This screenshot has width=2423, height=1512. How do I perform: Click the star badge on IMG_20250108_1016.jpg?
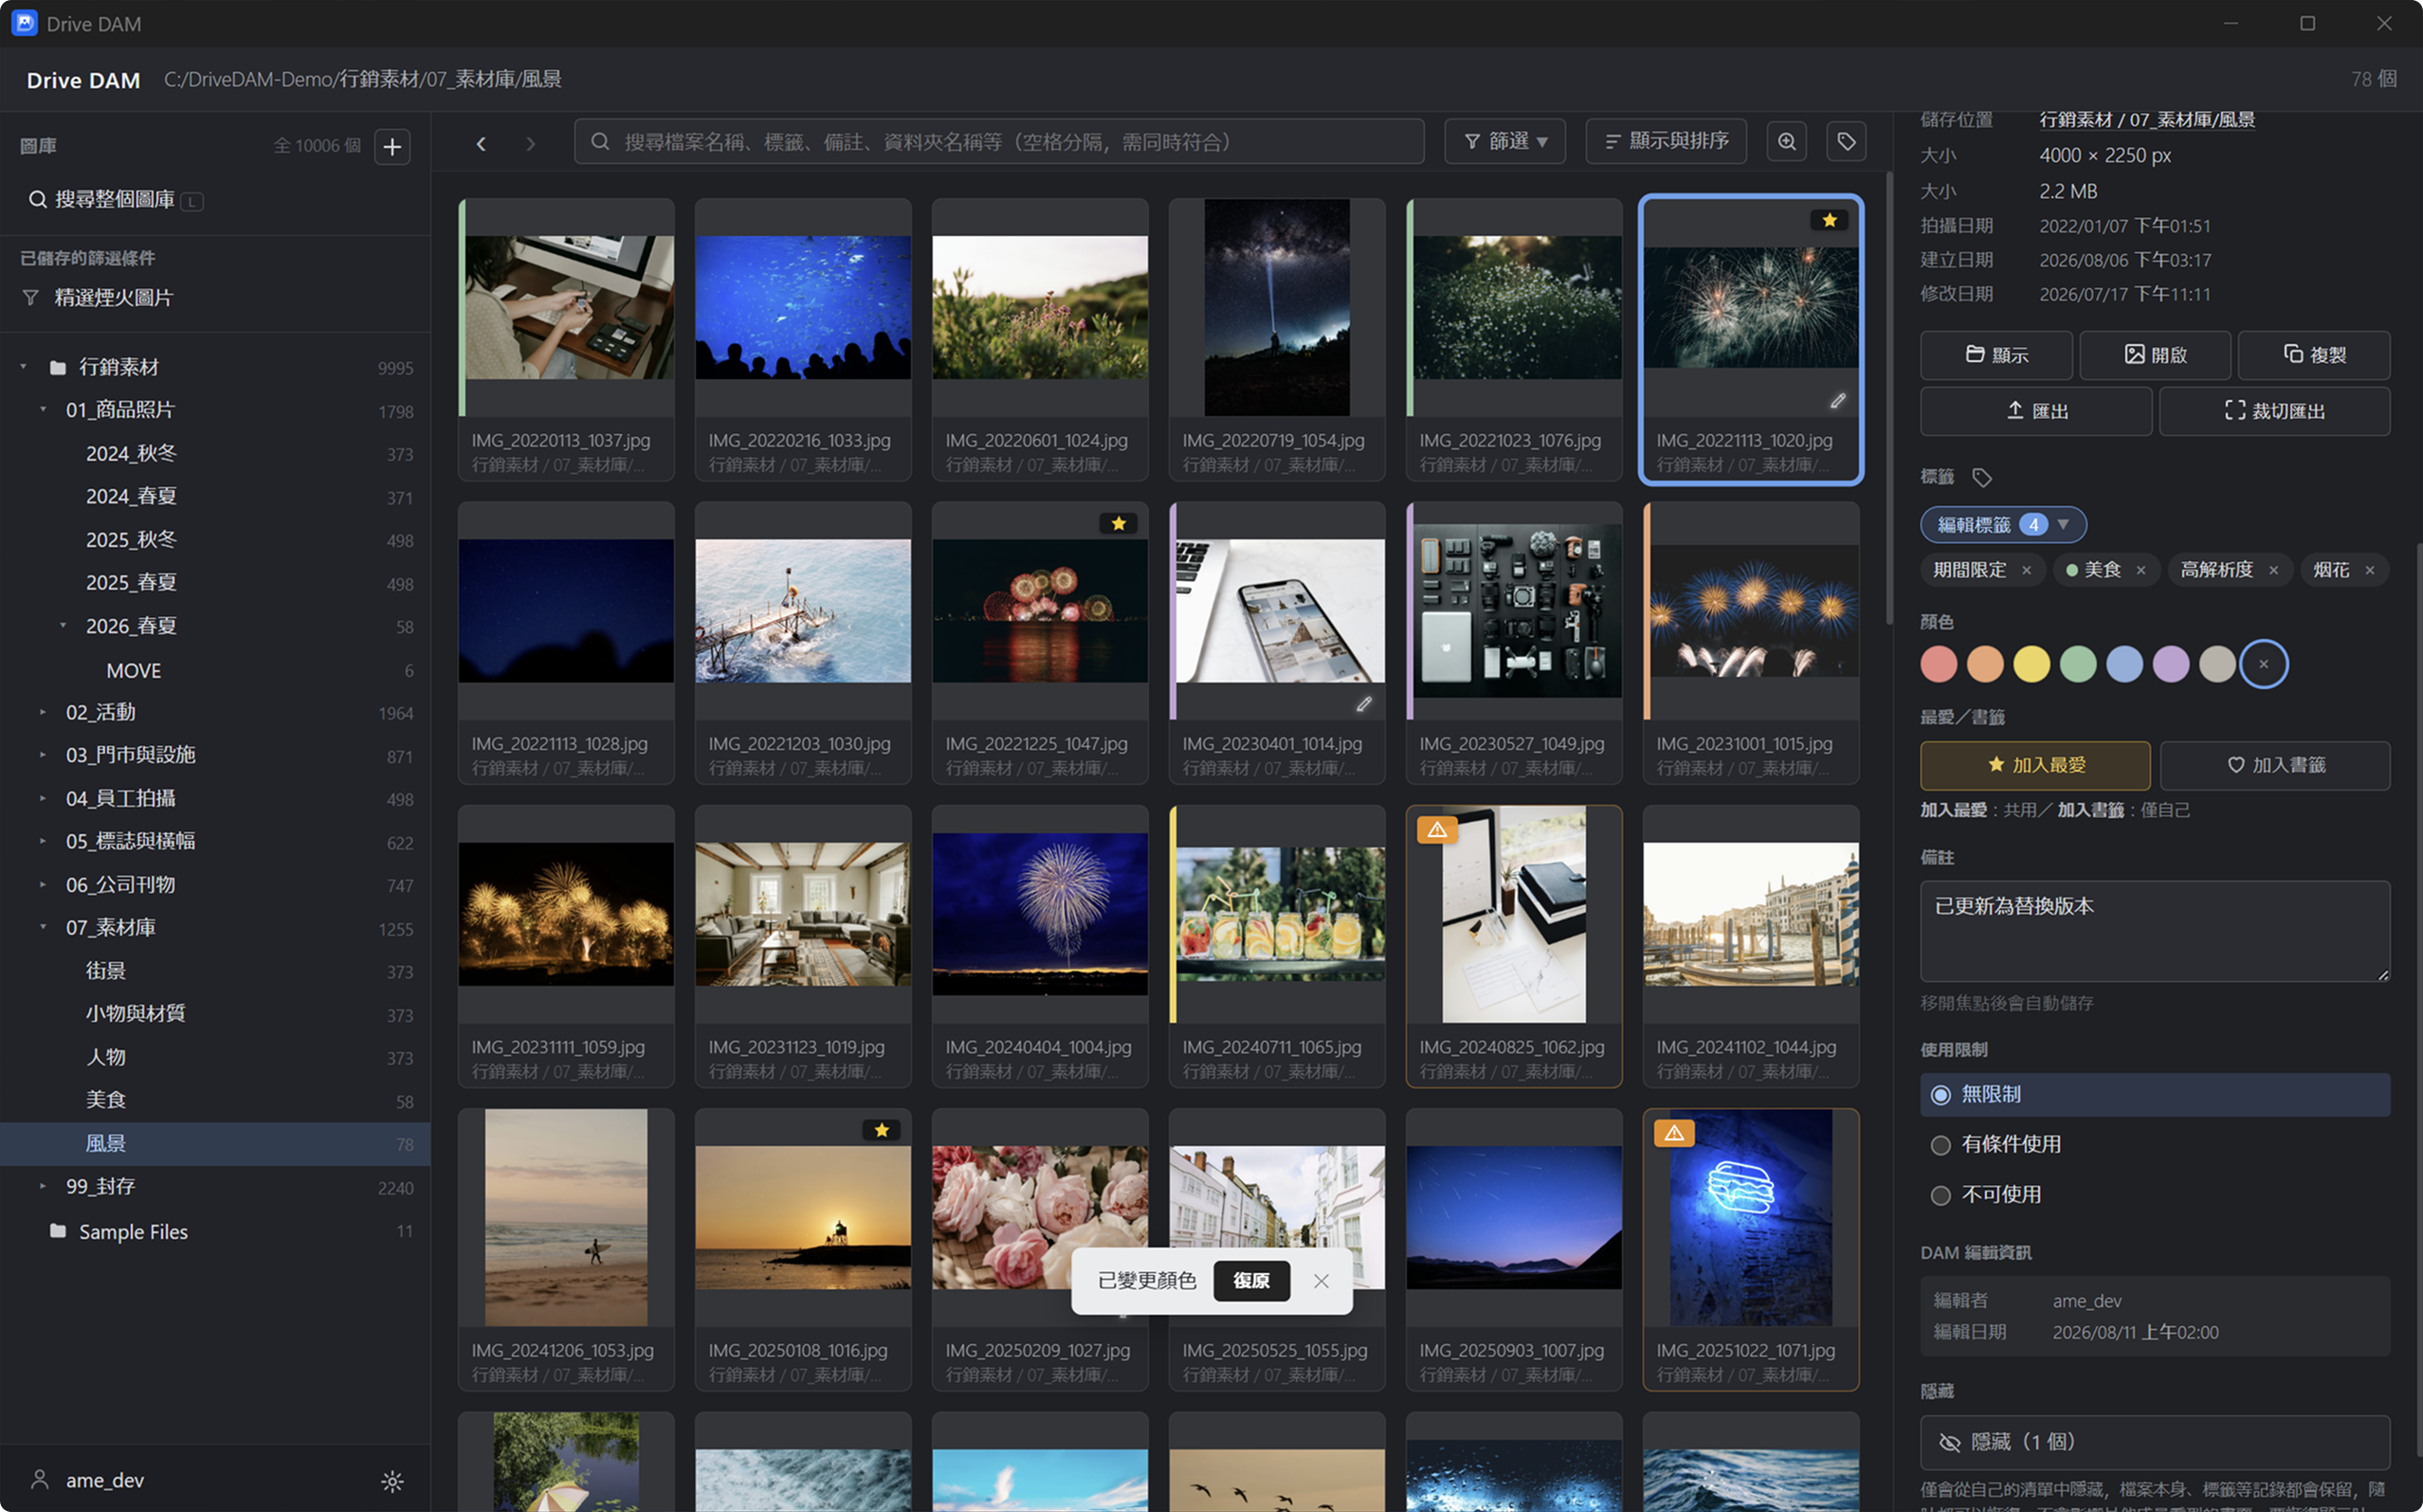click(x=882, y=1130)
